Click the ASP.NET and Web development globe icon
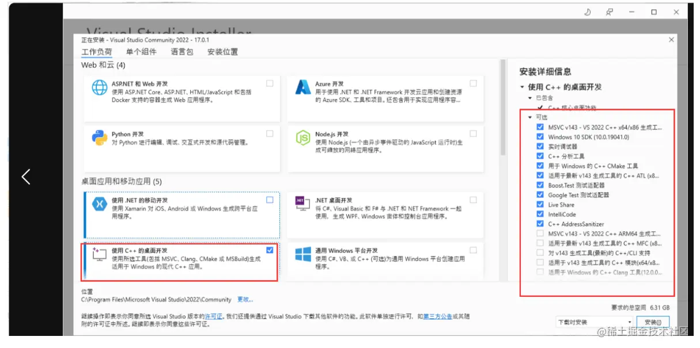Screen dimensions: 700x348 tap(100, 87)
